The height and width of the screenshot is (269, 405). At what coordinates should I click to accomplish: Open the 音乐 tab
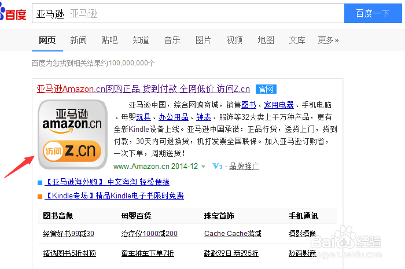(172, 40)
